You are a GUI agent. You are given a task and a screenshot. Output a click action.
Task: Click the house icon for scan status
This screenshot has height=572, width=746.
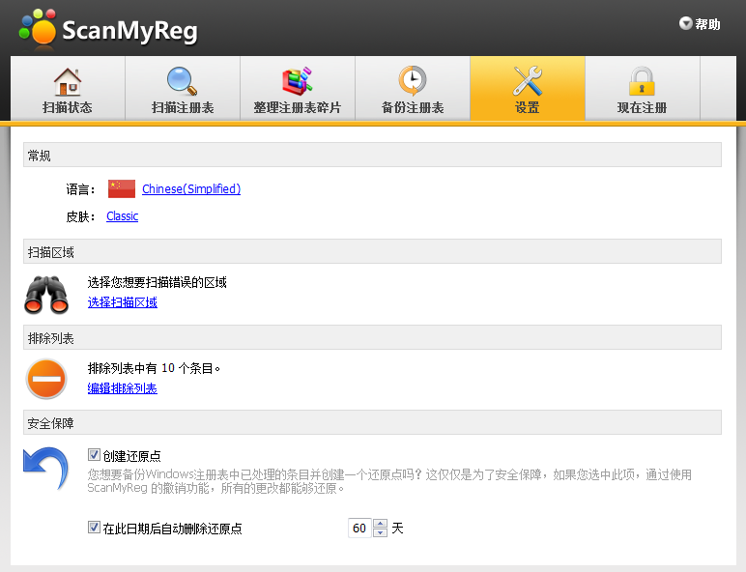(x=68, y=81)
